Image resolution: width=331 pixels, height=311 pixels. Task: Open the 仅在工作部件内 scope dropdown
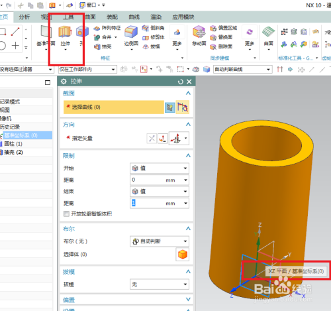point(87,70)
